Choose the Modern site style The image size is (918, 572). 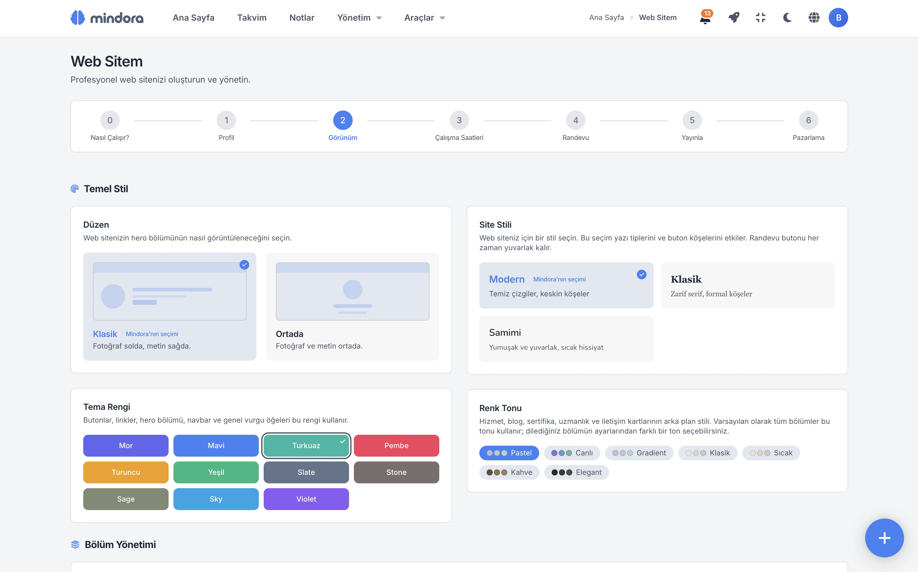click(566, 285)
